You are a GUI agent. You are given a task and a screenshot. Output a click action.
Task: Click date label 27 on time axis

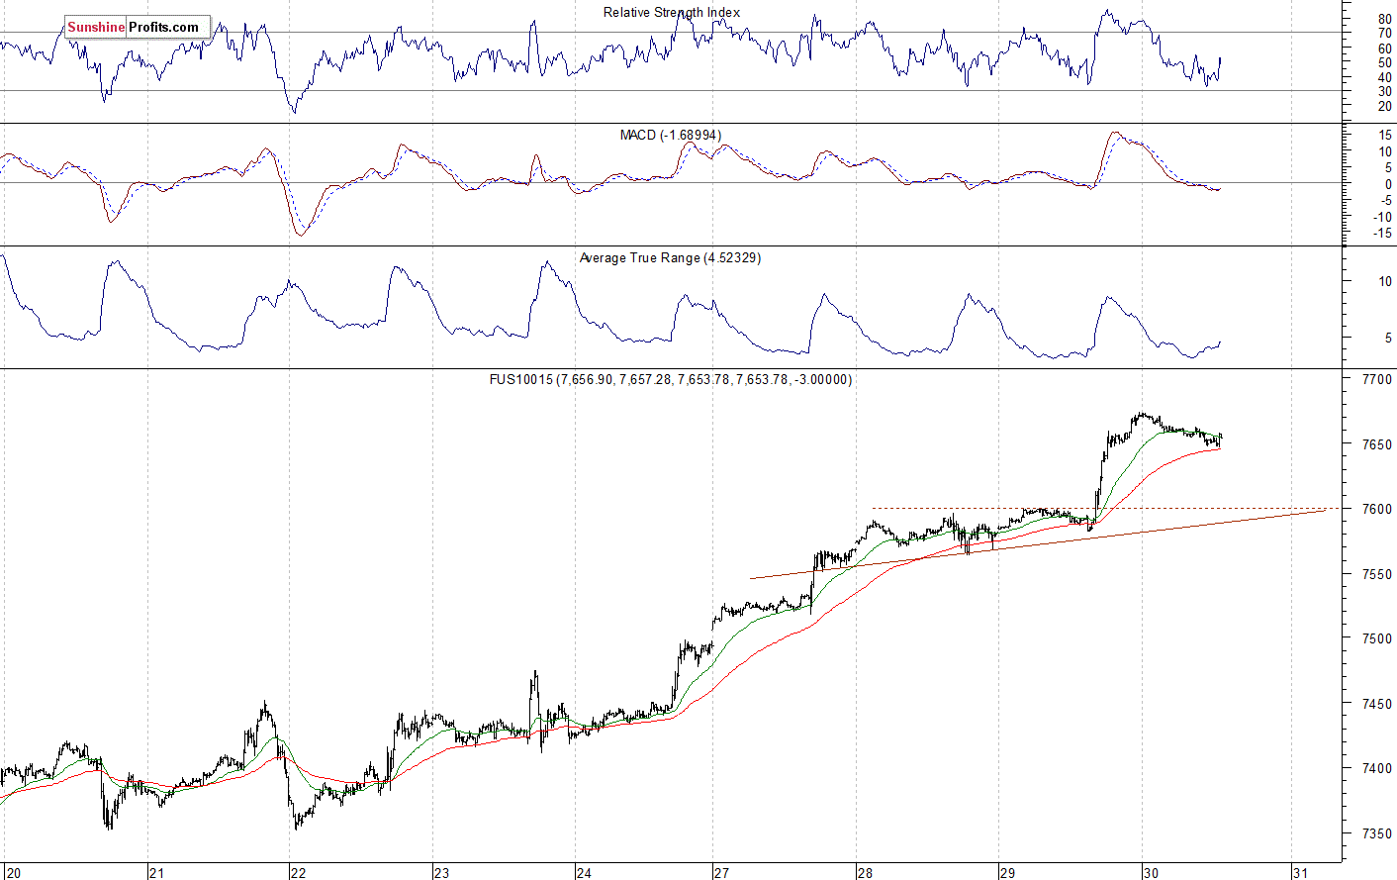722,873
